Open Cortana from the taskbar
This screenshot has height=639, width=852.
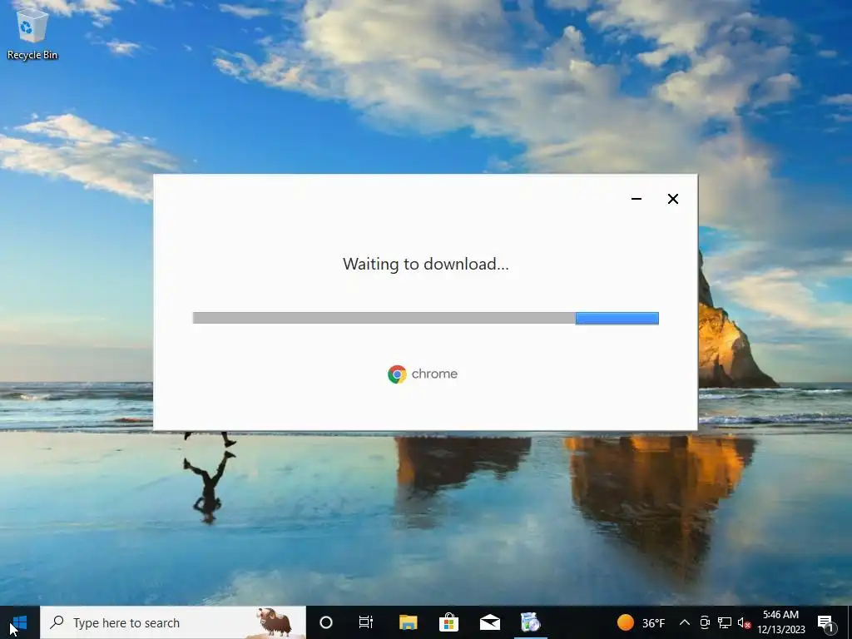(x=326, y=622)
